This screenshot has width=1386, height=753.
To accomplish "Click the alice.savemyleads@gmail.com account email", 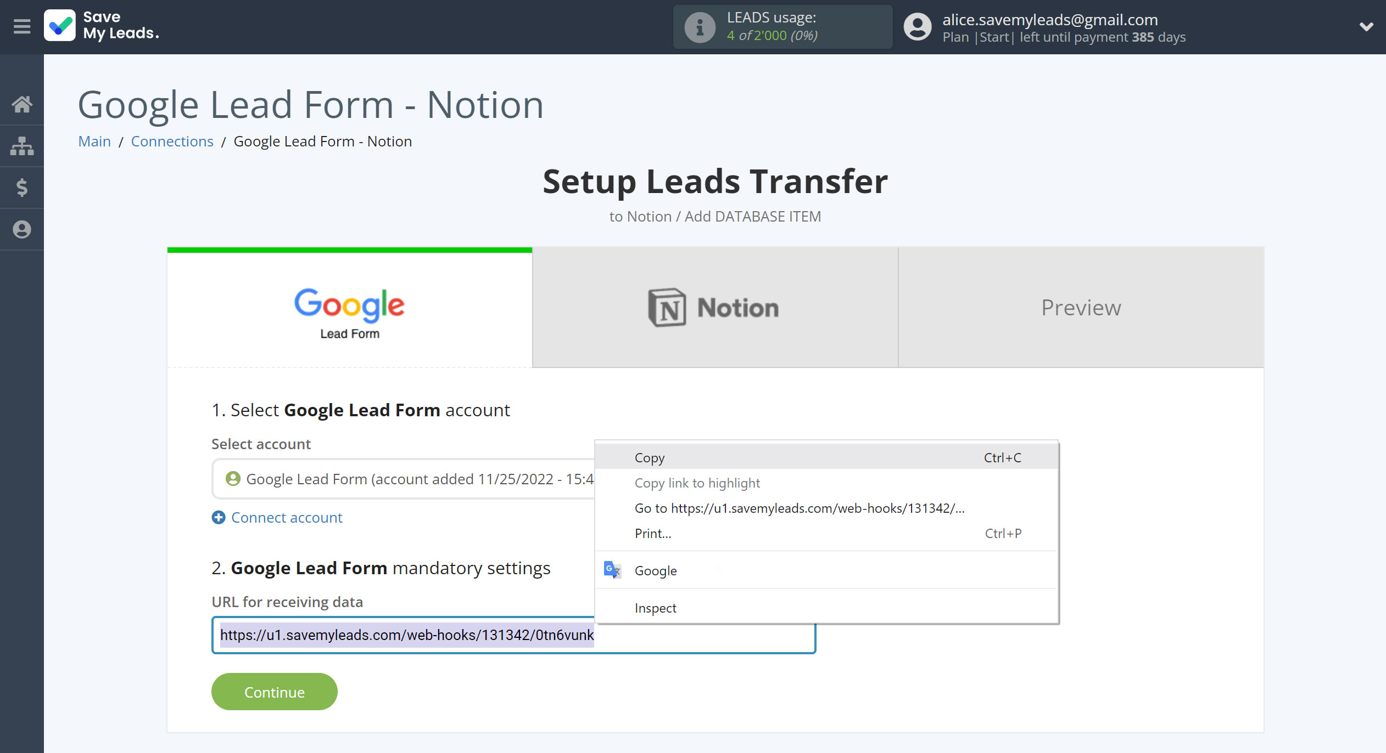I will click(x=1050, y=19).
